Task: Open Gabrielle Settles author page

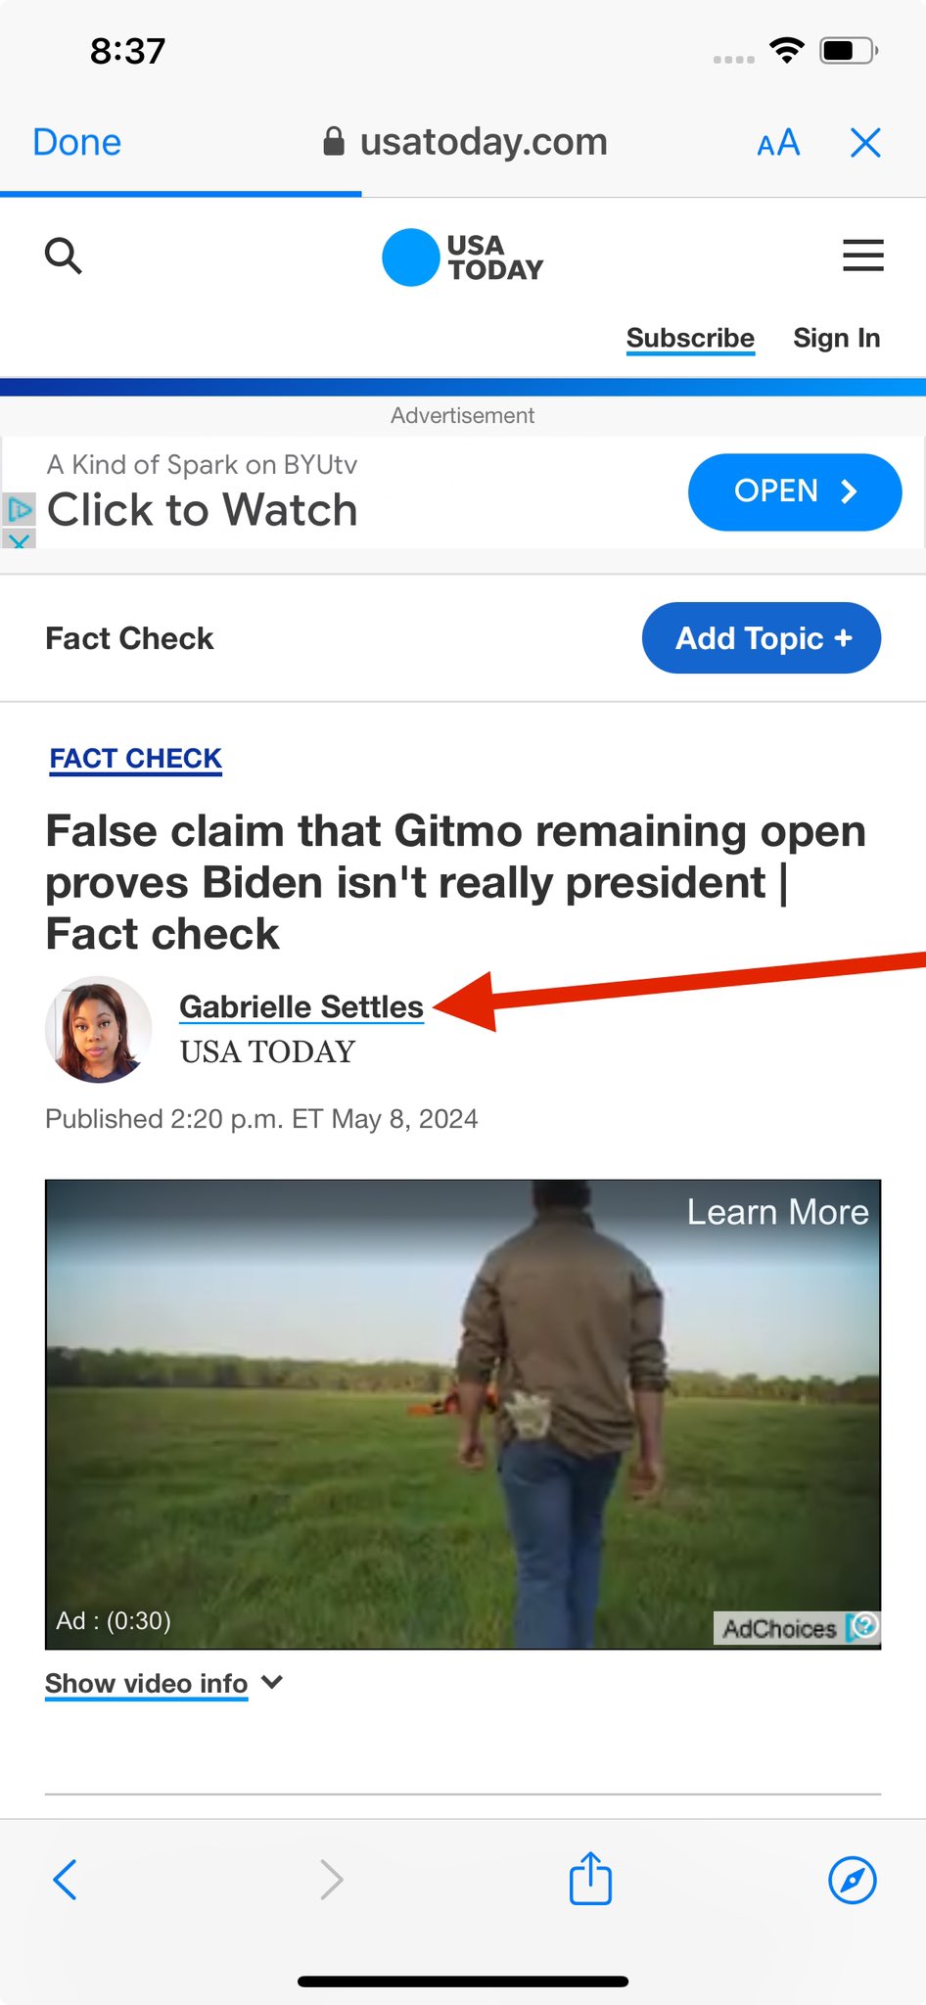Action: click(301, 1006)
